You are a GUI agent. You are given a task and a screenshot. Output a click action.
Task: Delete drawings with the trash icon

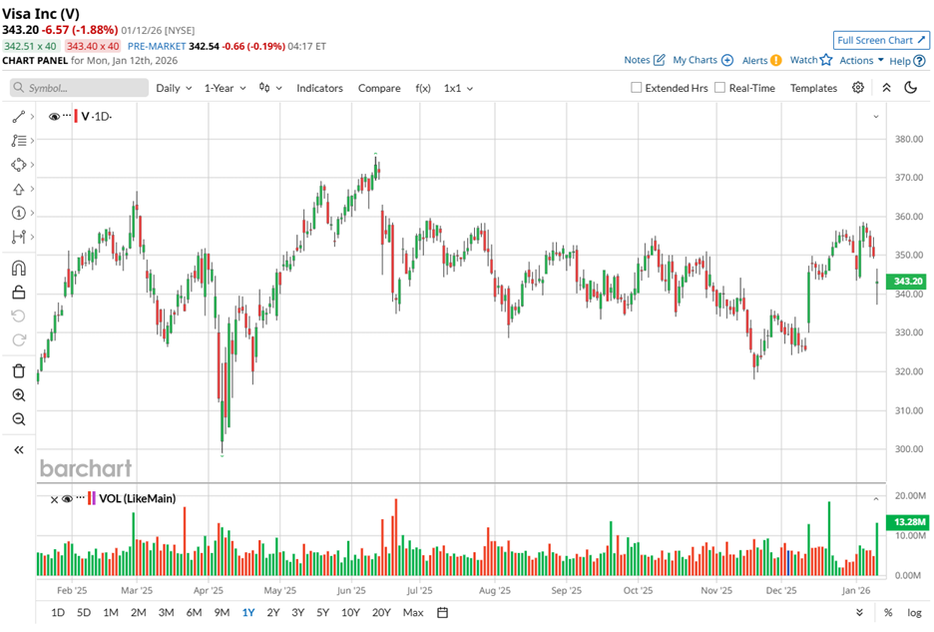(19, 370)
